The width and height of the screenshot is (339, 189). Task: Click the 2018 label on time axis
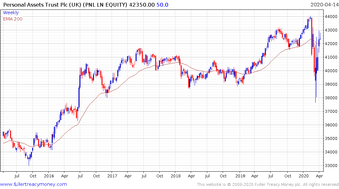[x=176, y=176]
